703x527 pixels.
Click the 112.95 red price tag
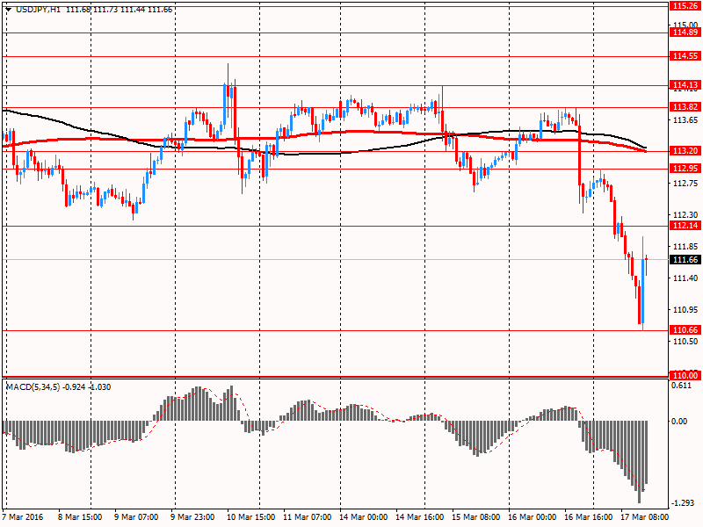685,169
